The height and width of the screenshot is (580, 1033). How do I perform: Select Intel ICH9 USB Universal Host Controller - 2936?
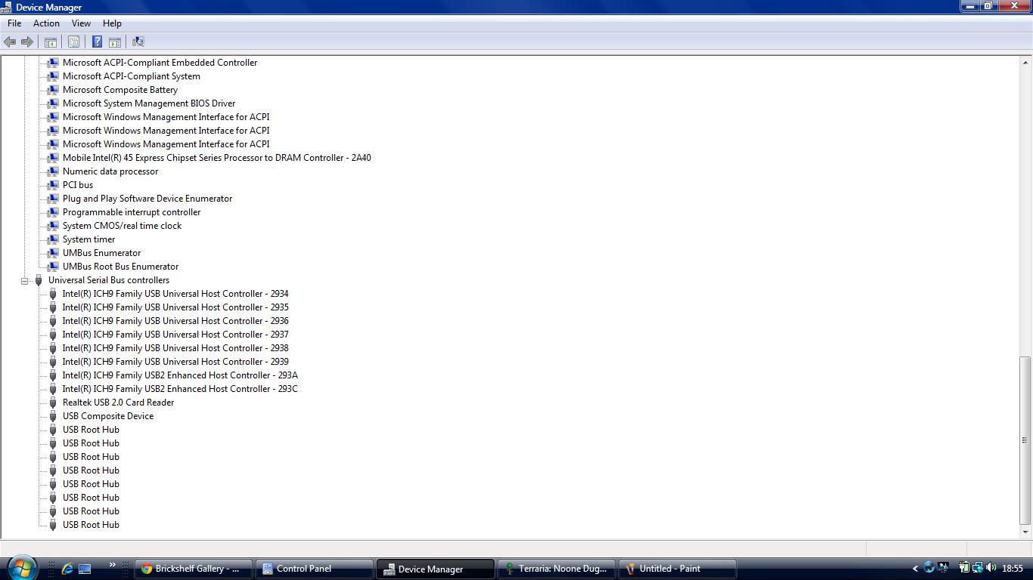click(175, 321)
